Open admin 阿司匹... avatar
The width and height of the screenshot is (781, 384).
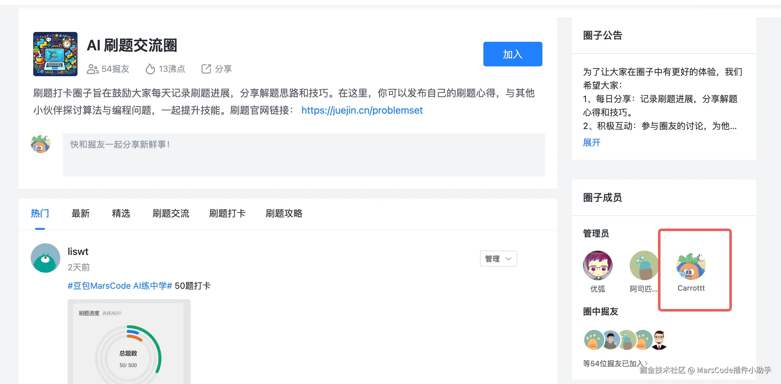click(644, 265)
